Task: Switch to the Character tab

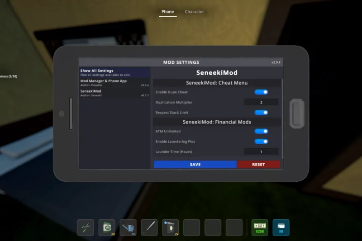Action: point(195,12)
